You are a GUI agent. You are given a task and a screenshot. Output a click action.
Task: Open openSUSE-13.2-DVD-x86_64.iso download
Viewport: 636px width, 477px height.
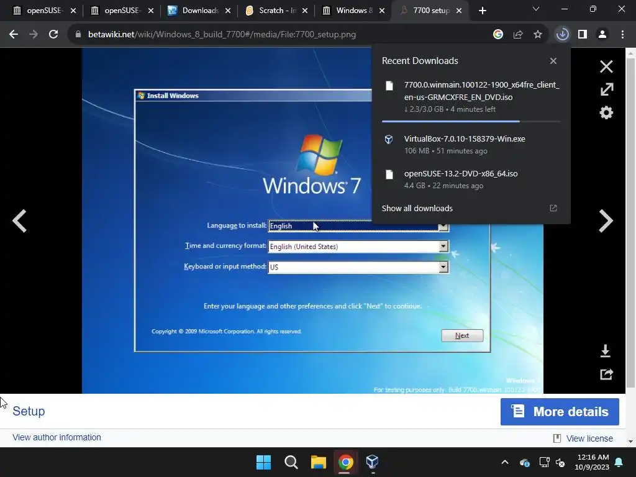pos(471,179)
